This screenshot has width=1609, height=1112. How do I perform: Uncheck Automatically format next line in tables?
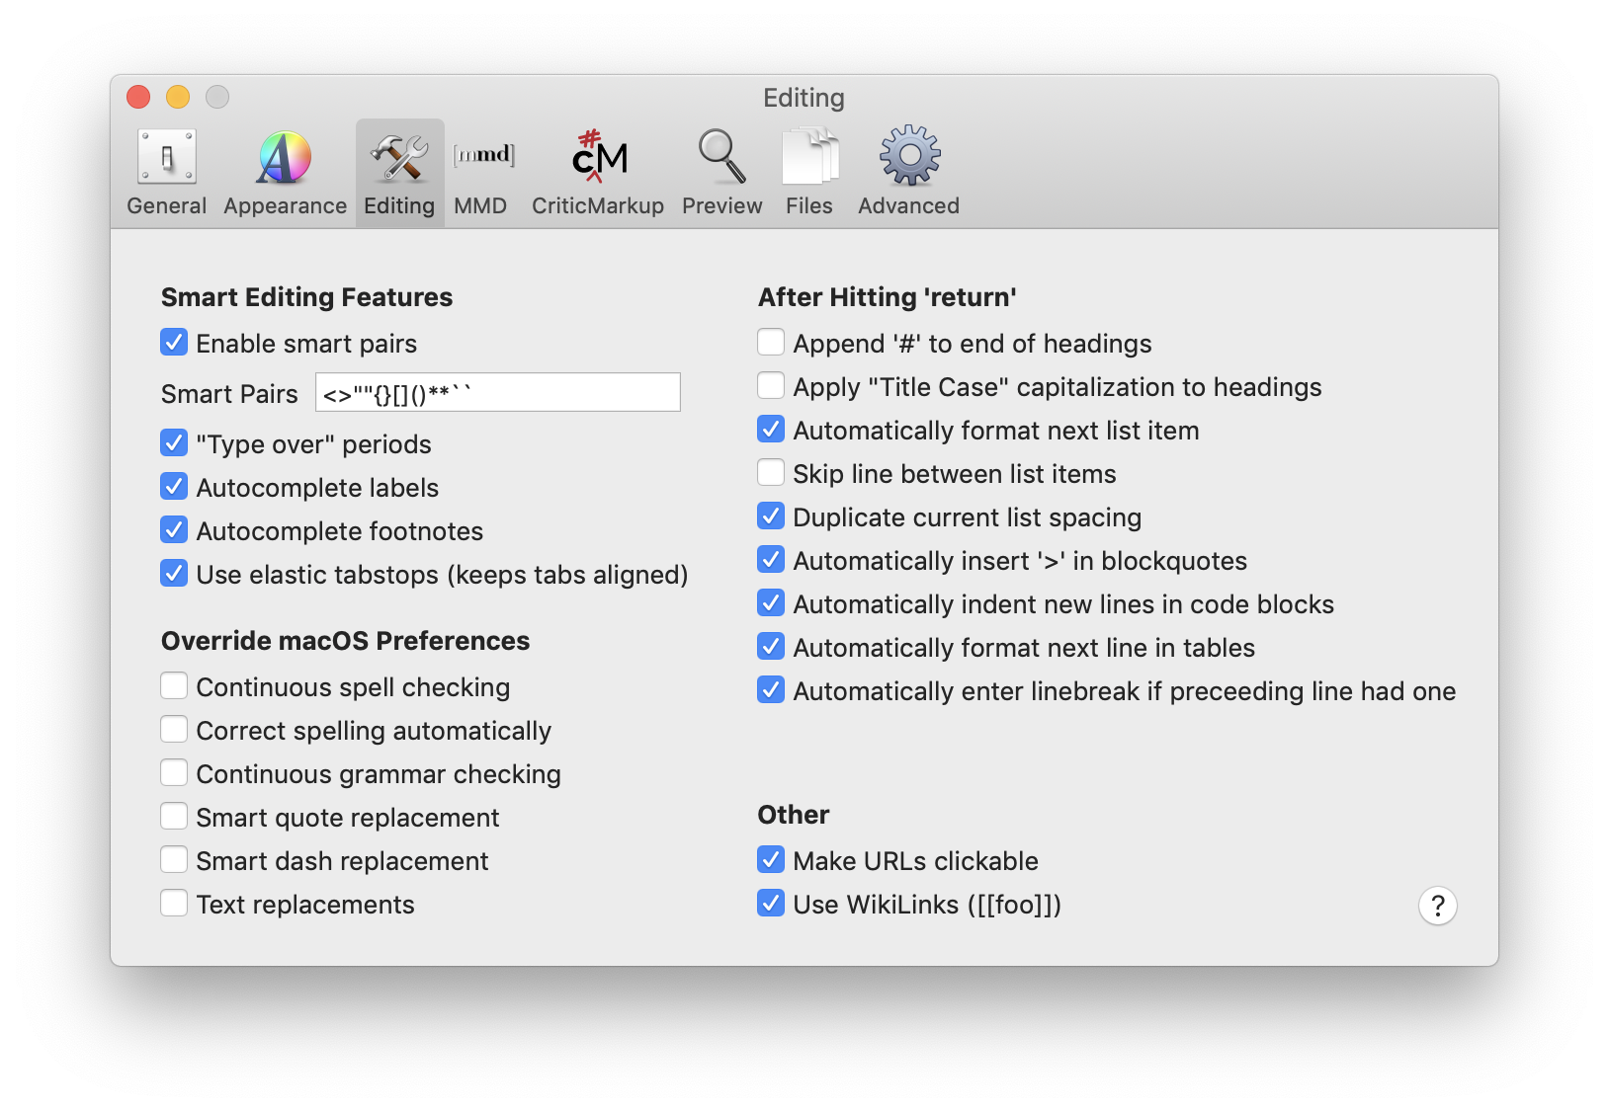[771, 647]
